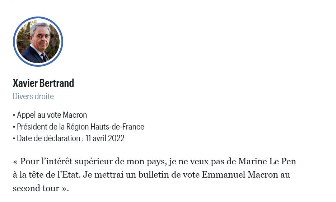The image size is (336, 202).
Task: Click "Président de la Région Hauts-de-France" line
Action: (80, 127)
